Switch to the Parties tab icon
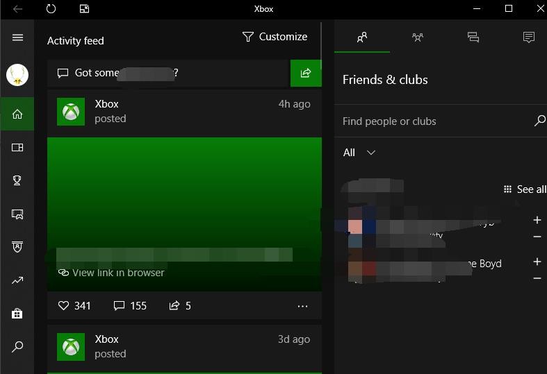The image size is (547, 374). point(418,37)
